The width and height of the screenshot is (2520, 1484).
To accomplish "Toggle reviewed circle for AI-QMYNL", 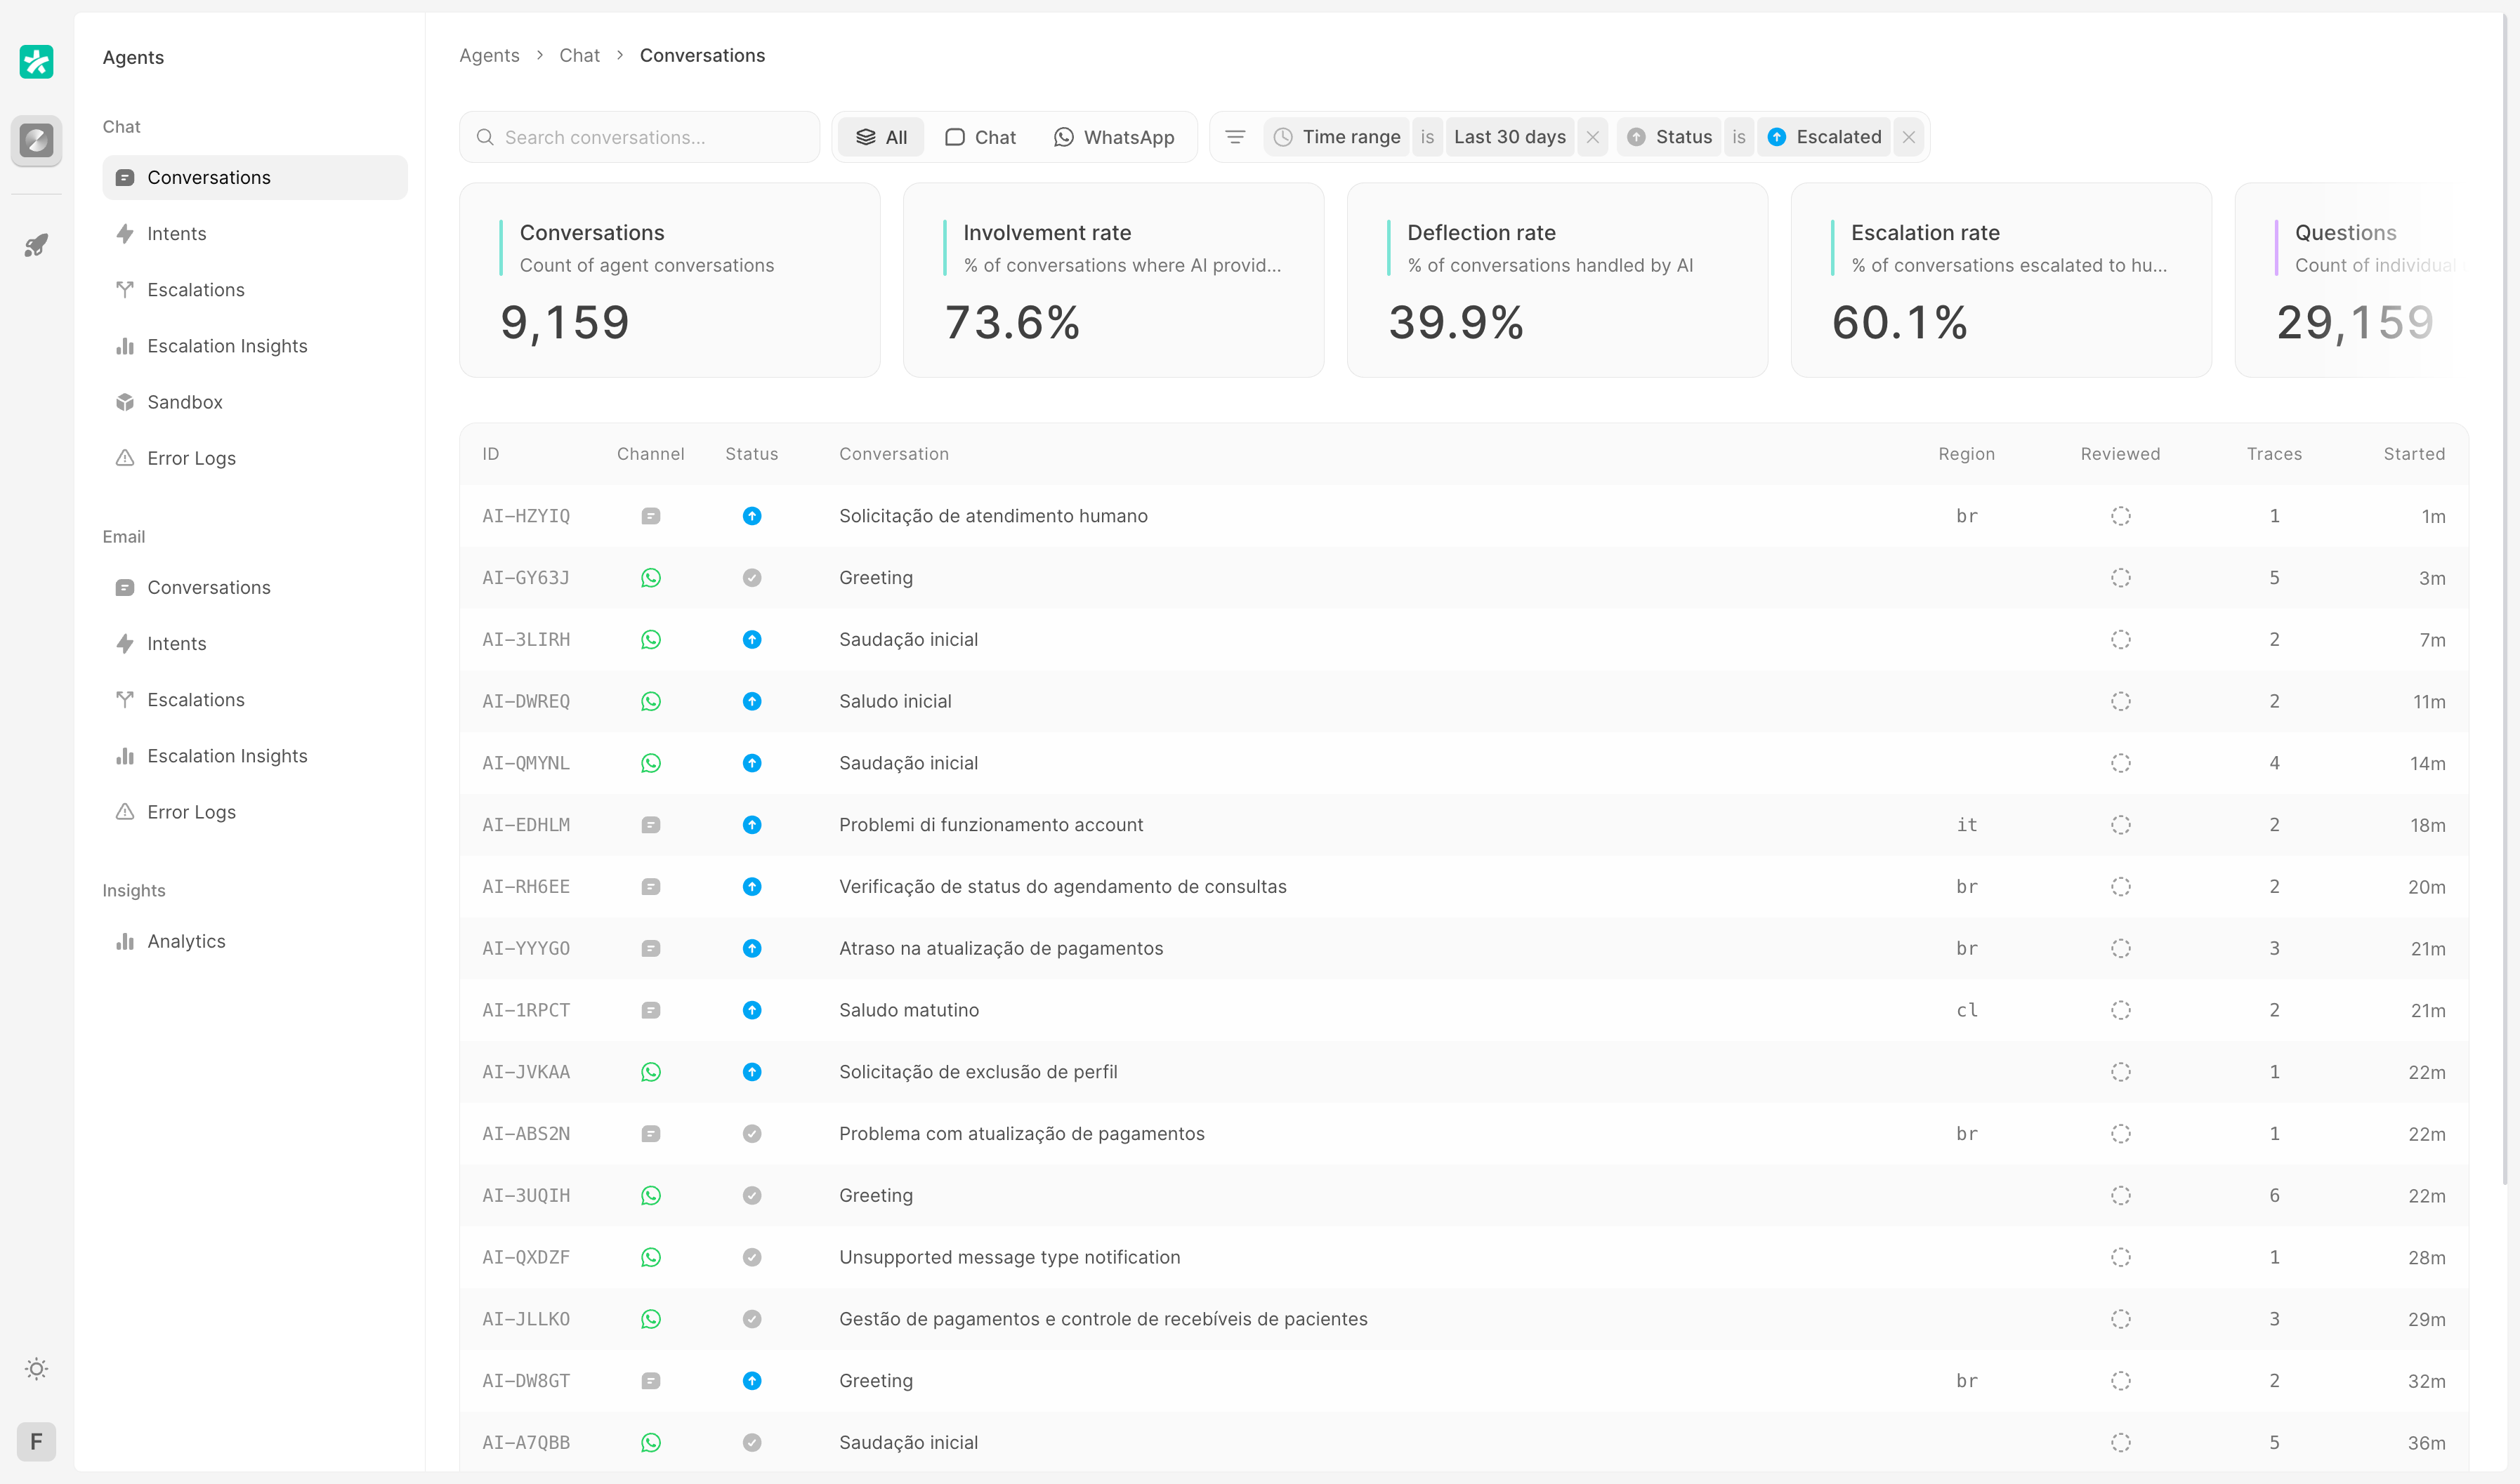I will [2121, 763].
